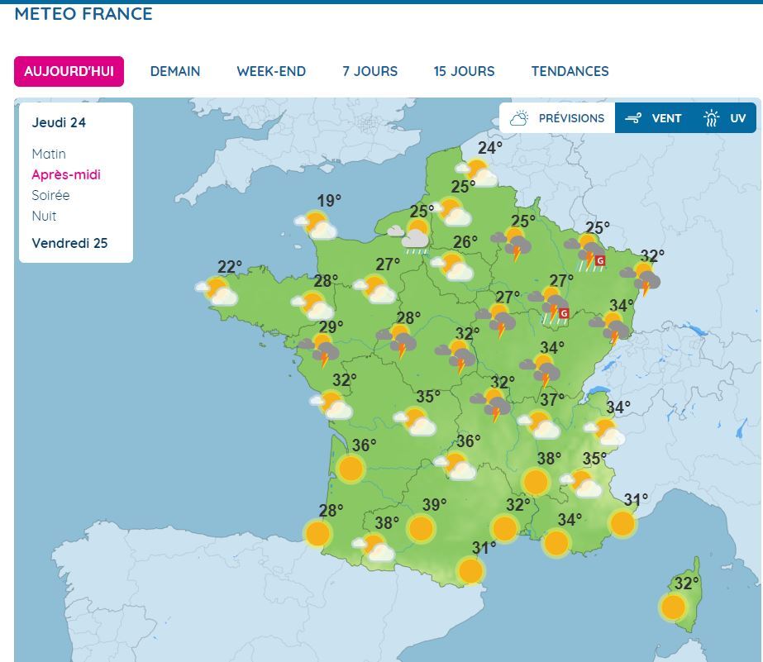Screen dimensions: 763x662
Task: Open the 7 JOURS tab
Action: coord(370,72)
